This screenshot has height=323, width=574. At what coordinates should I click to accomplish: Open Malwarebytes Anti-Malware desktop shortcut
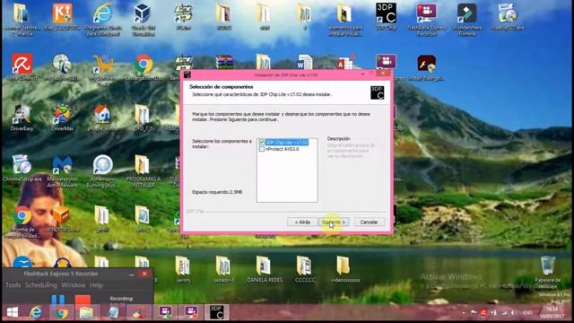tap(62, 171)
